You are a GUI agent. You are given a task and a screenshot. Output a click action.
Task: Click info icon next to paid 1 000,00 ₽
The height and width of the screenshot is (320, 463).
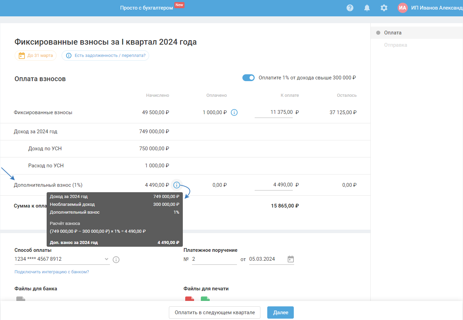234,112
